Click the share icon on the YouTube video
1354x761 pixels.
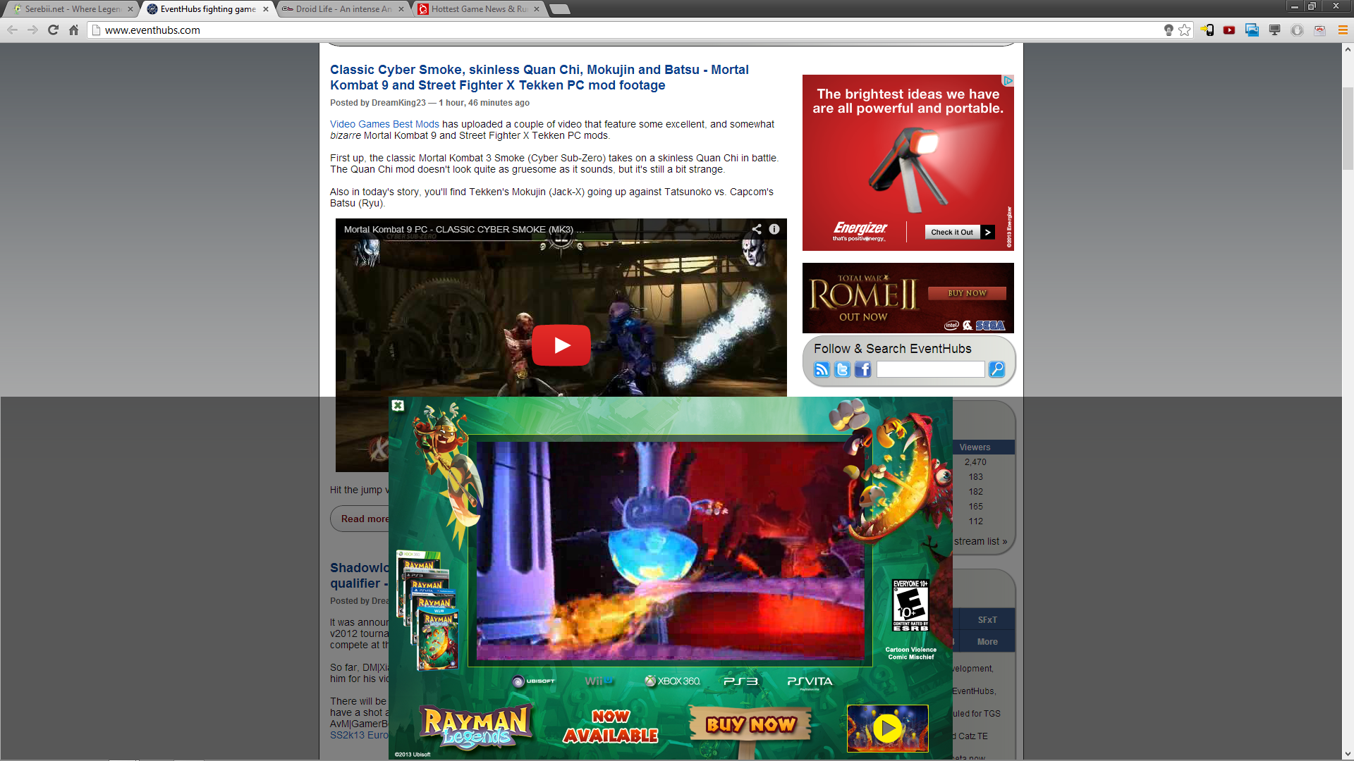(757, 229)
